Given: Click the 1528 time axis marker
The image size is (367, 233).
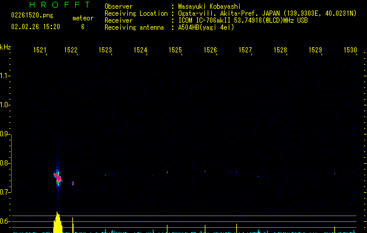Looking at the screenshot, I should click(x=281, y=50).
